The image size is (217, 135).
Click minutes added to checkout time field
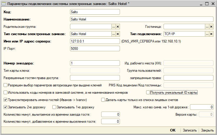111,122
